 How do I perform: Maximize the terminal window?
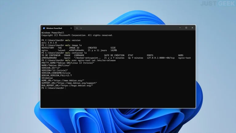[186, 28]
